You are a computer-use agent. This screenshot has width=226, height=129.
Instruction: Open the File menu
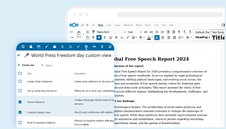point(93,25)
